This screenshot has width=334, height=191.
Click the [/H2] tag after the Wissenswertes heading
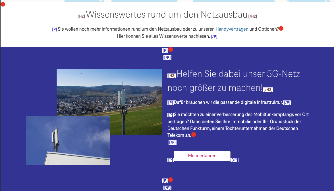click(x=253, y=16)
